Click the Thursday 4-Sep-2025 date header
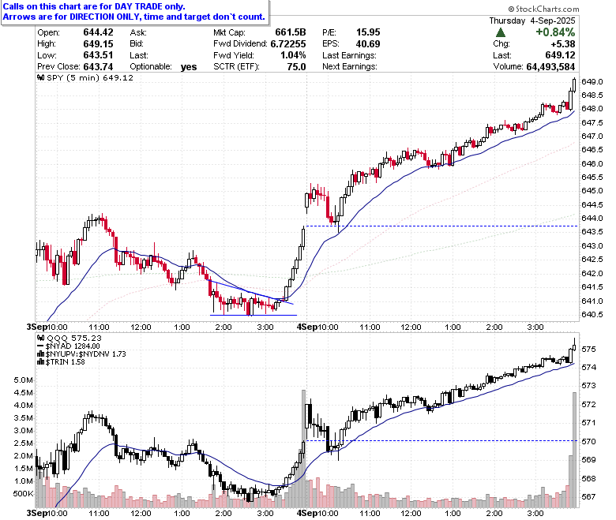The height and width of the screenshot is (520, 616). point(532,21)
